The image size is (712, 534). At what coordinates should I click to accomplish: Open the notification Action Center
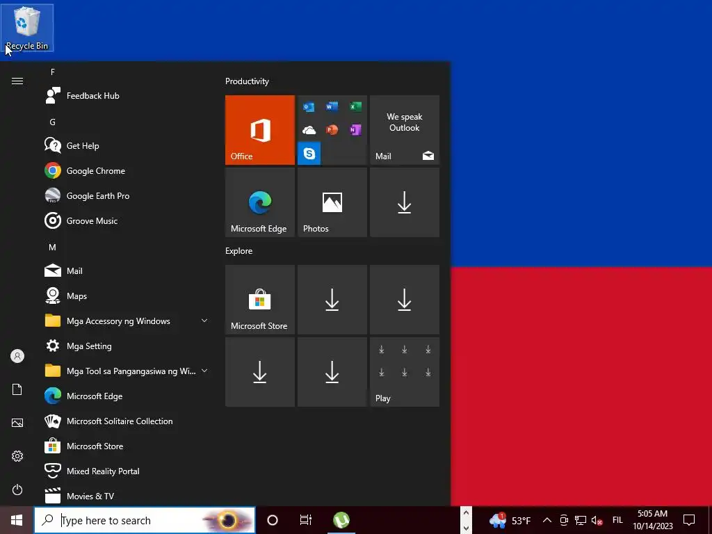pyautogui.click(x=689, y=520)
